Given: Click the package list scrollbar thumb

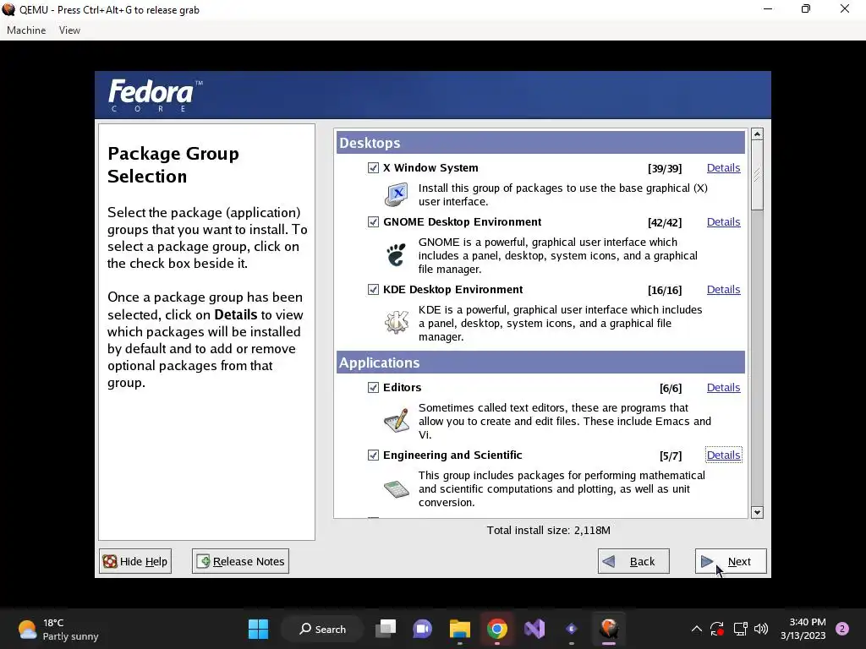Looking at the screenshot, I should 757,175.
